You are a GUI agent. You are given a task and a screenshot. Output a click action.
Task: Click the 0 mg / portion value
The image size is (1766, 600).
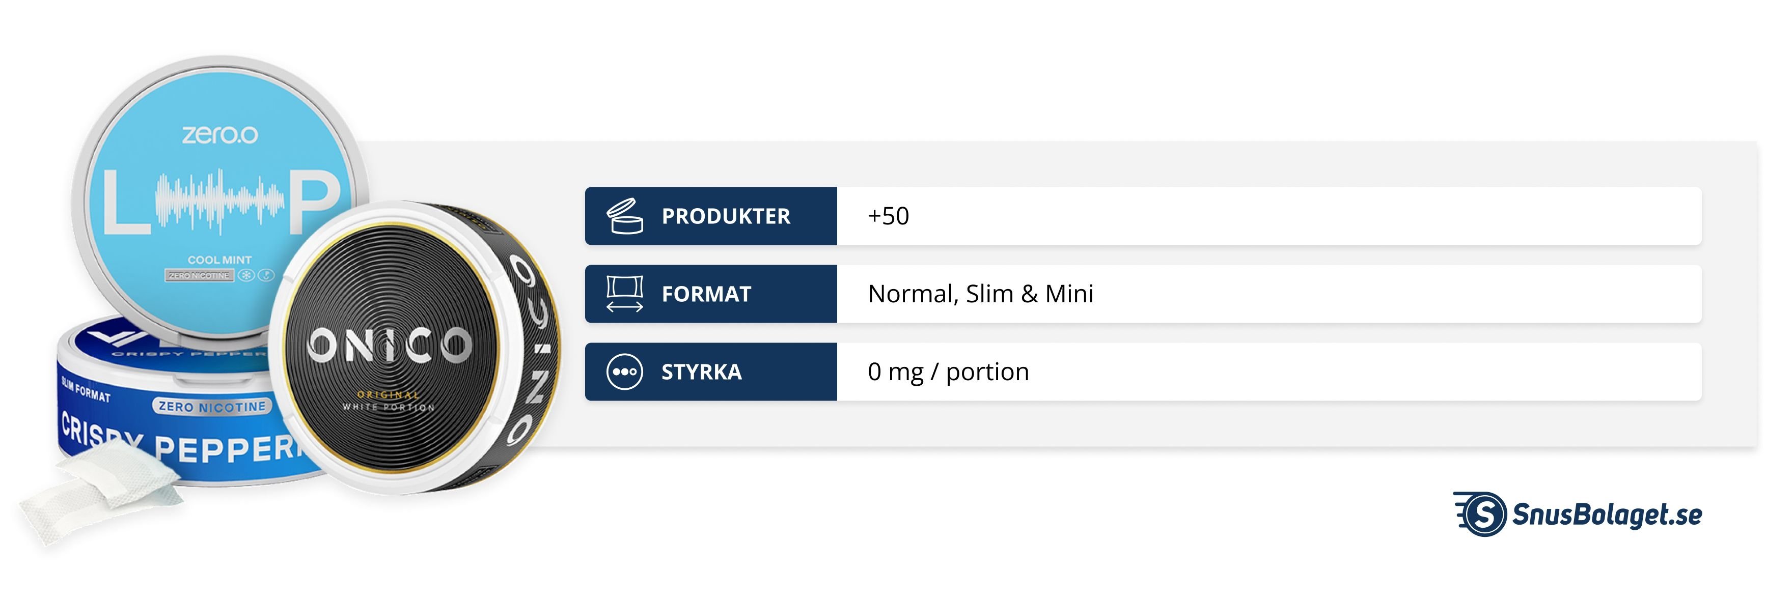point(948,372)
